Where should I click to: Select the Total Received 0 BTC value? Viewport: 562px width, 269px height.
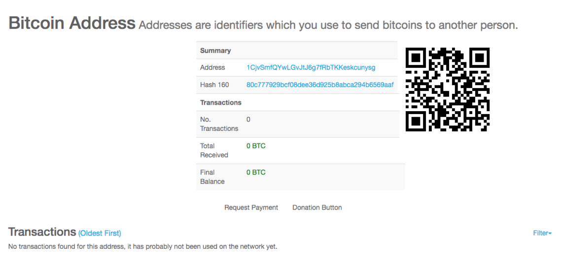pyautogui.click(x=256, y=146)
